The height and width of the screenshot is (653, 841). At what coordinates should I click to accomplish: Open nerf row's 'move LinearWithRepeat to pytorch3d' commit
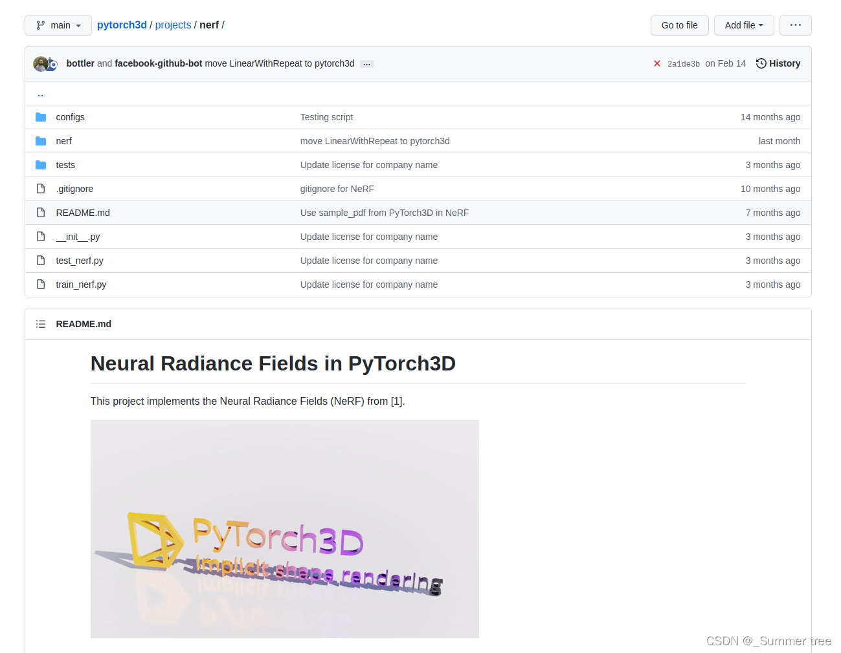point(375,141)
